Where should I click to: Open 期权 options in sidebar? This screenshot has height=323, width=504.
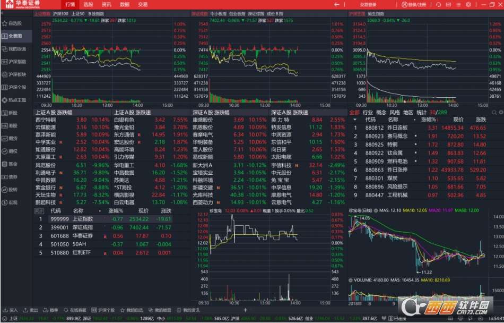click(x=10, y=151)
